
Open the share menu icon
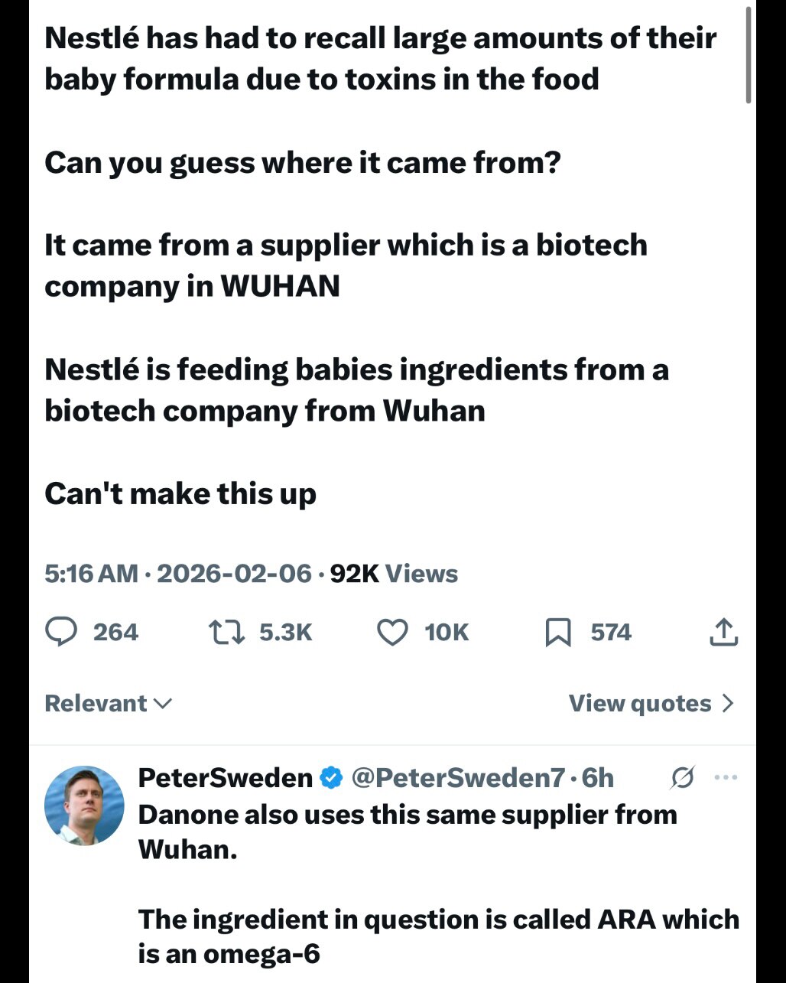tap(723, 633)
